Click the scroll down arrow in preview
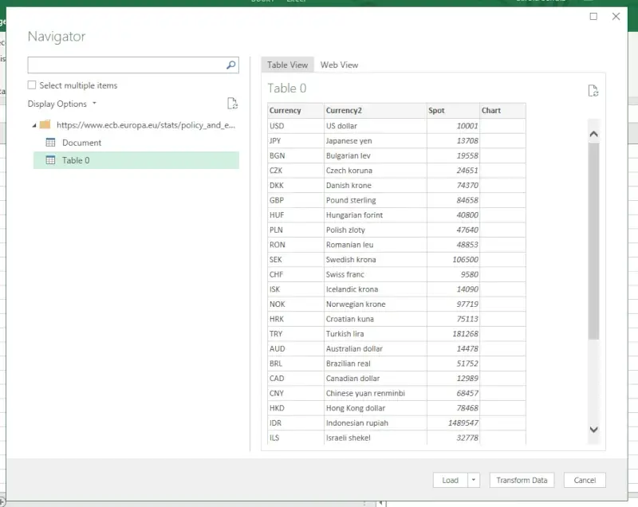Image resolution: width=638 pixels, height=507 pixels. pos(593,430)
